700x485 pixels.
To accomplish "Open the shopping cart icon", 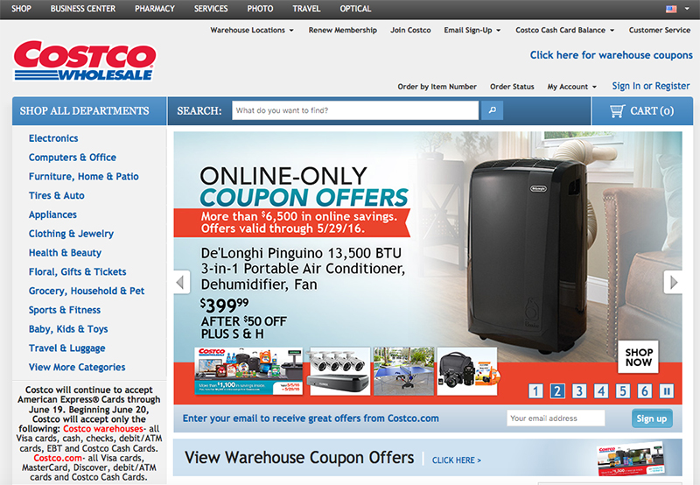I will tap(618, 111).
